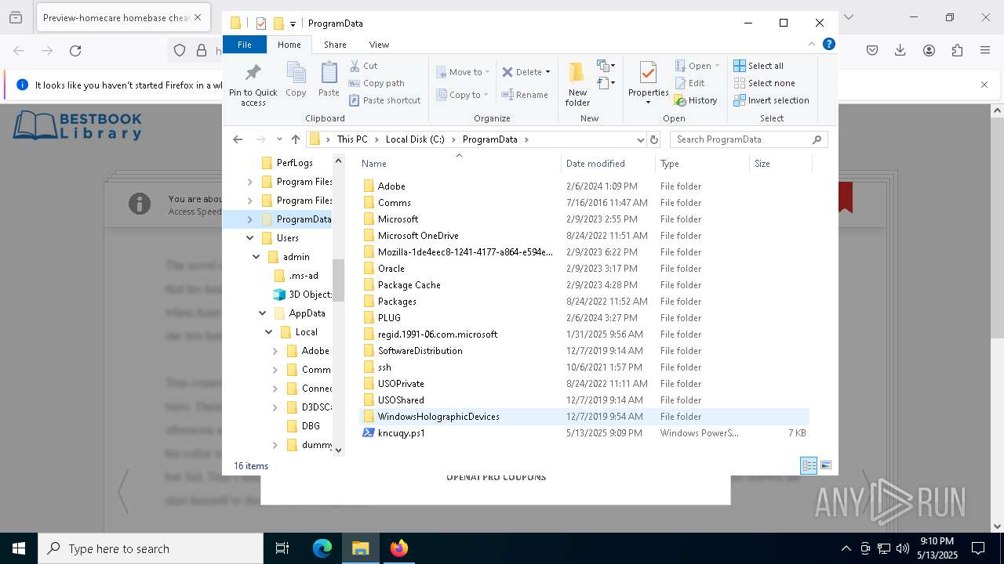
Task: Switch to the Share ribbon tab
Action: coord(335,45)
